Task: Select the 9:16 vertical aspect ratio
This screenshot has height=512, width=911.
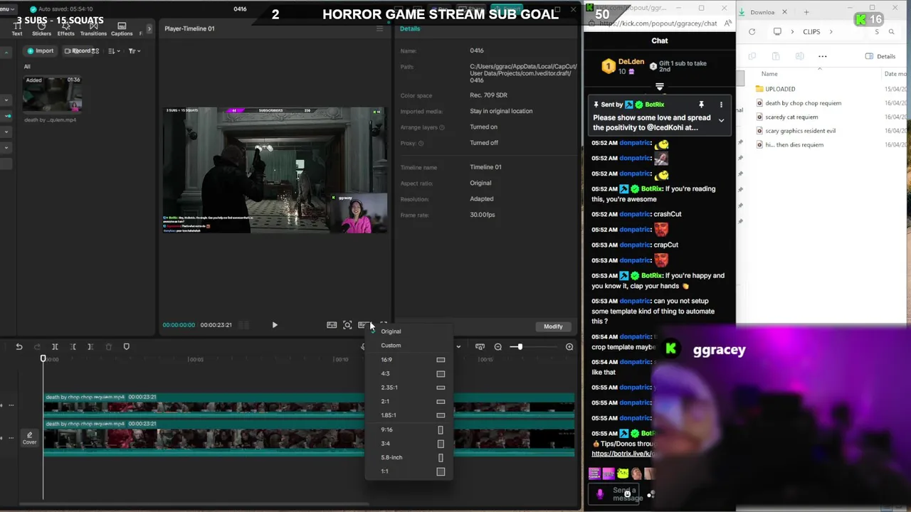Action: (409, 430)
